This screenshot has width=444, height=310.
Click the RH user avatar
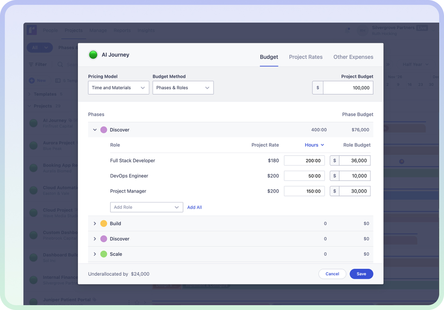(x=362, y=30)
